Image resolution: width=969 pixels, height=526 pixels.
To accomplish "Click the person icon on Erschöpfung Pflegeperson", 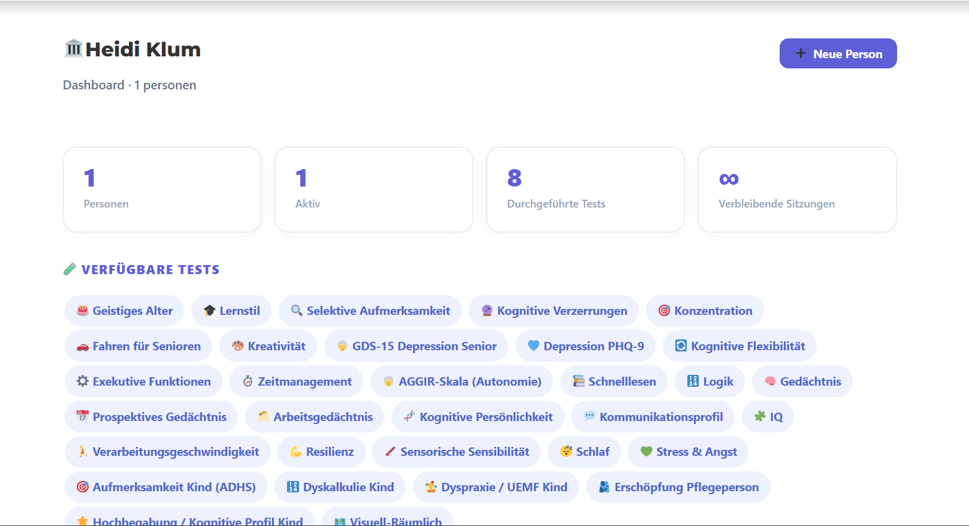I will 604,487.
